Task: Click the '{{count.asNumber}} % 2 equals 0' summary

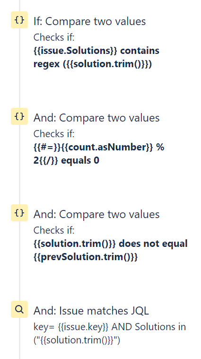Action: 99,154
